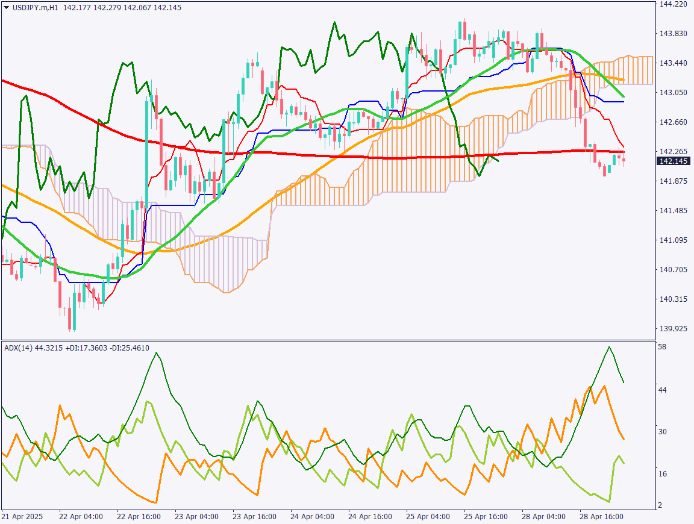Screen dimensions: 694x524
Task: Click the 144.220 price axis label
Action: pos(674,4)
